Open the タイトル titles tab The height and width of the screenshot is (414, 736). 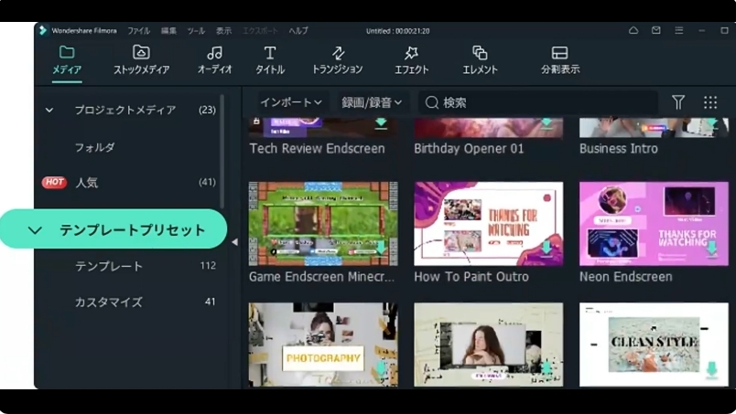click(x=269, y=59)
